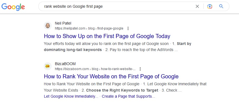Click the neilpatel.com breadcrumb URL

tap(89, 28)
